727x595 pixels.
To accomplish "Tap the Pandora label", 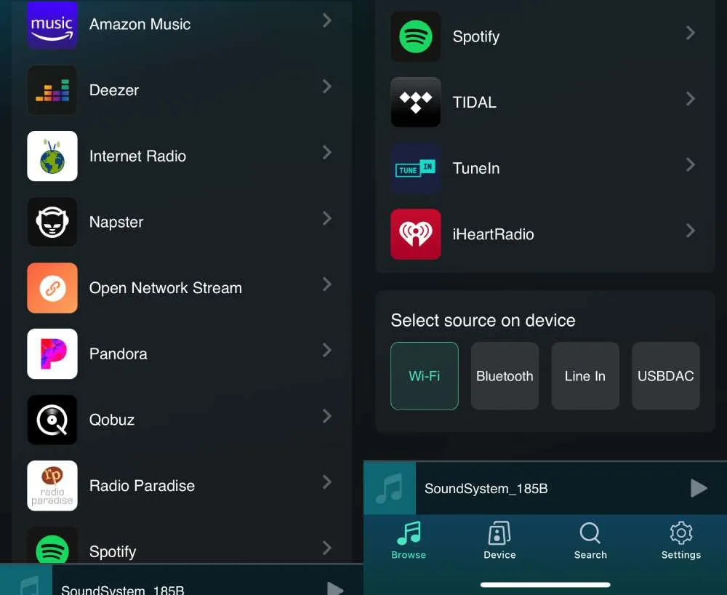I will [118, 354].
